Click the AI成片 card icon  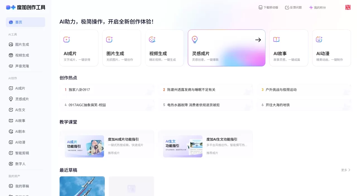(67, 40)
